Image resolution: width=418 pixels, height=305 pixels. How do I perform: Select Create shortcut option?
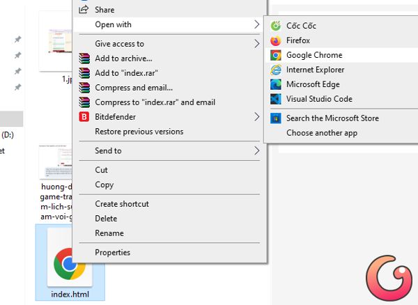click(x=122, y=204)
